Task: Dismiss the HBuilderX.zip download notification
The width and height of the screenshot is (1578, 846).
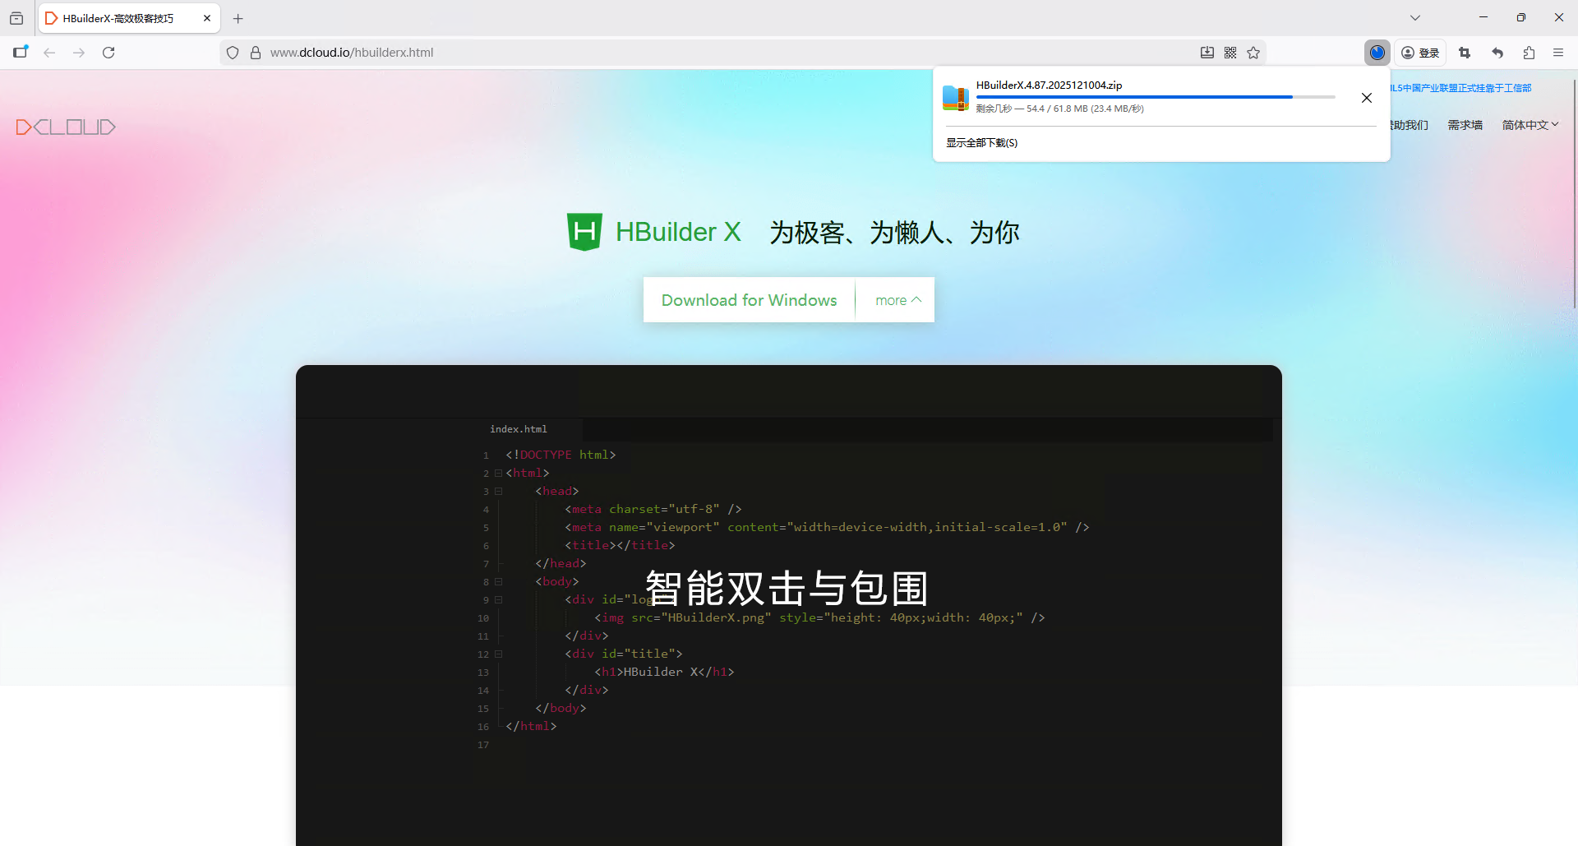Action: coord(1367,97)
